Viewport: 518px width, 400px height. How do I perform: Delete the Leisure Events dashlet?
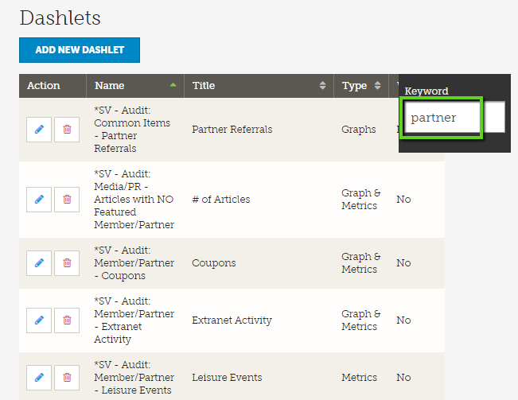coord(67,378)
